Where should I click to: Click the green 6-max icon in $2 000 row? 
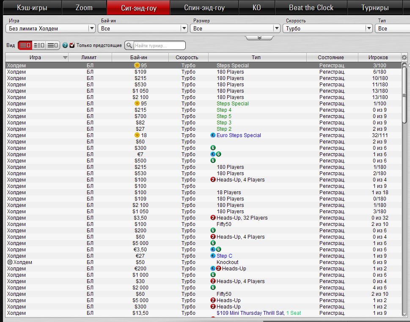click(213, 287)
